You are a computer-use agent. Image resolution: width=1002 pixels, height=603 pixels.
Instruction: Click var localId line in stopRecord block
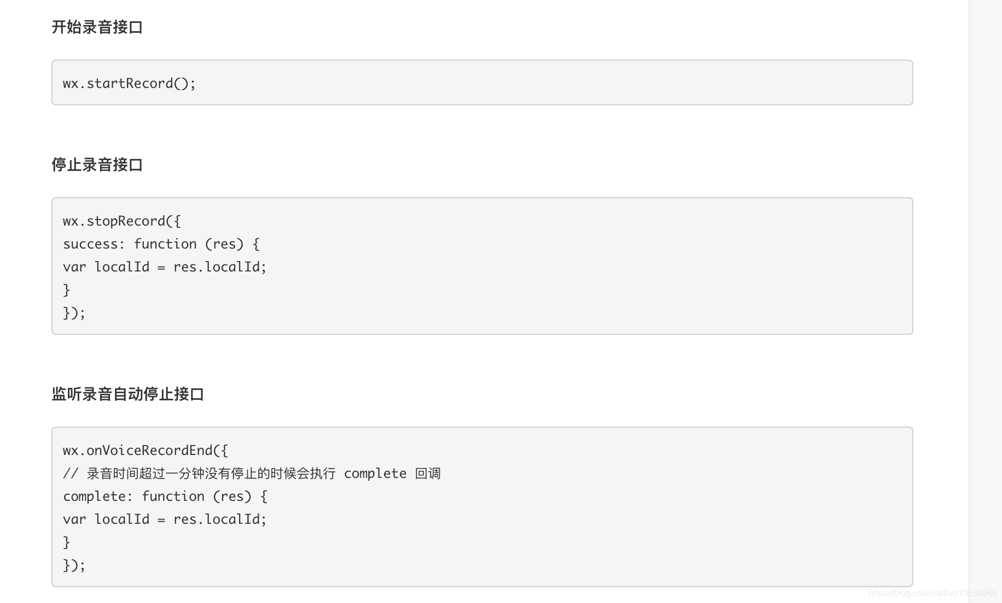(165, 267)
